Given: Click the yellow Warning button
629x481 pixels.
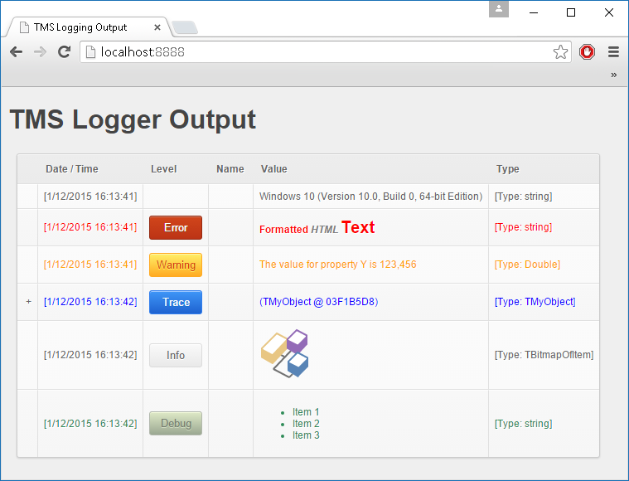Looking at the screenshot, I should click(x=176, y=265).
